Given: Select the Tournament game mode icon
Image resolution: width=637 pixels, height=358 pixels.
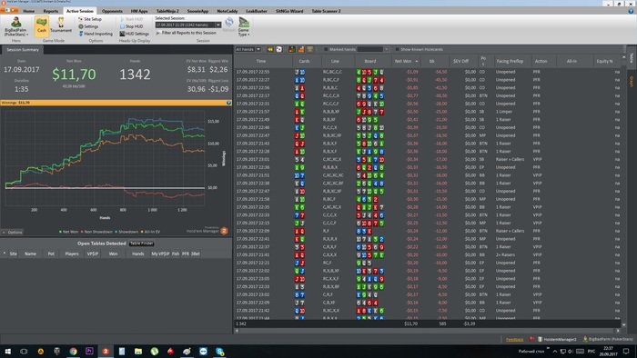Looking at the screenshot, I should 61,25.
